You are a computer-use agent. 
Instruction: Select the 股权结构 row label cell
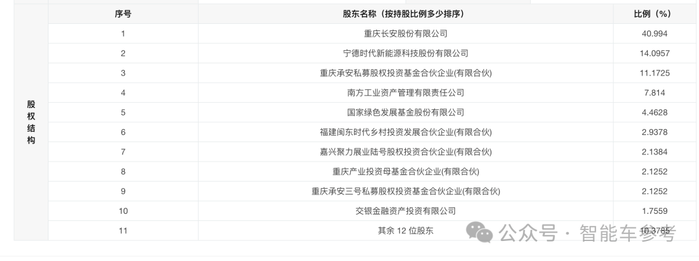click(x=31, y=122)
